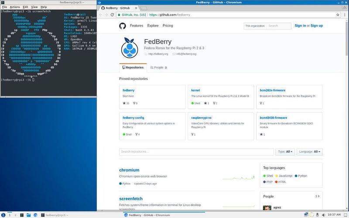Open the Help menu in terminal
Image resolution: width=349 pixels, height=218 pixels.
[44, 7]
